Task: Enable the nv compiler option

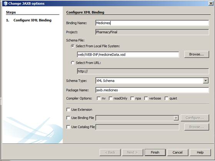Action: [x=98, y=99]
